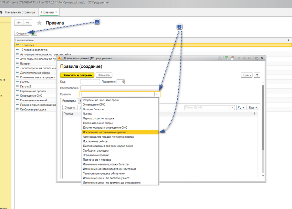Click into the Наименование input field
This screenshot has width=292, height=209.
point(120,88)
